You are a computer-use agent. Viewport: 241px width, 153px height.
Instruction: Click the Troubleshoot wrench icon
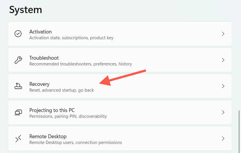[18, 60]
